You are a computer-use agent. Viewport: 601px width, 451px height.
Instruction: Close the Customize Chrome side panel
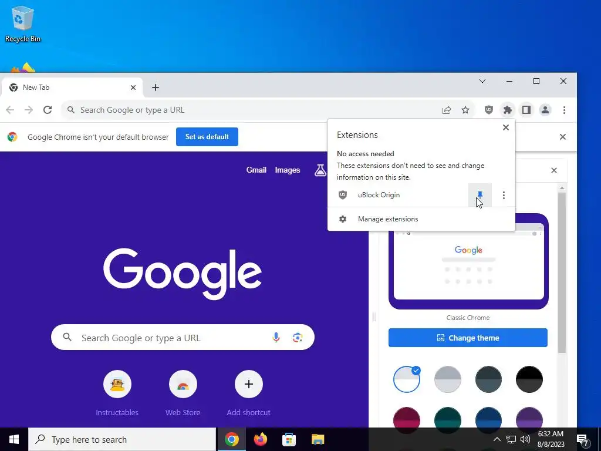pyautogui.click(x=554, y=170)
